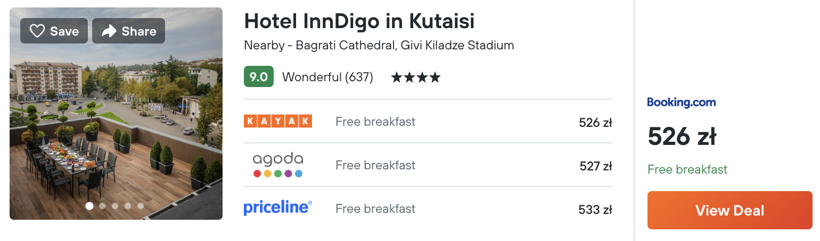Click the Share arrow icon
Viewport: 820px width, 241px height.
click(x=109, y=31)
